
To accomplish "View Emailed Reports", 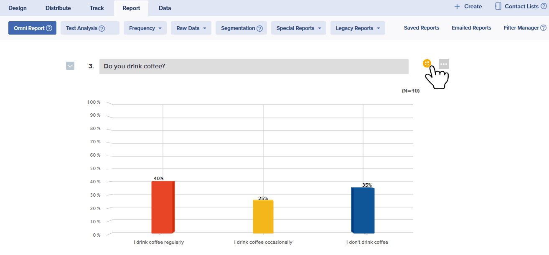I will tap(471, 28).
